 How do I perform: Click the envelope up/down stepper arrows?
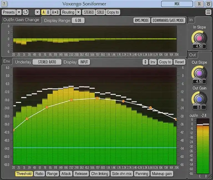tap(145, 62)
